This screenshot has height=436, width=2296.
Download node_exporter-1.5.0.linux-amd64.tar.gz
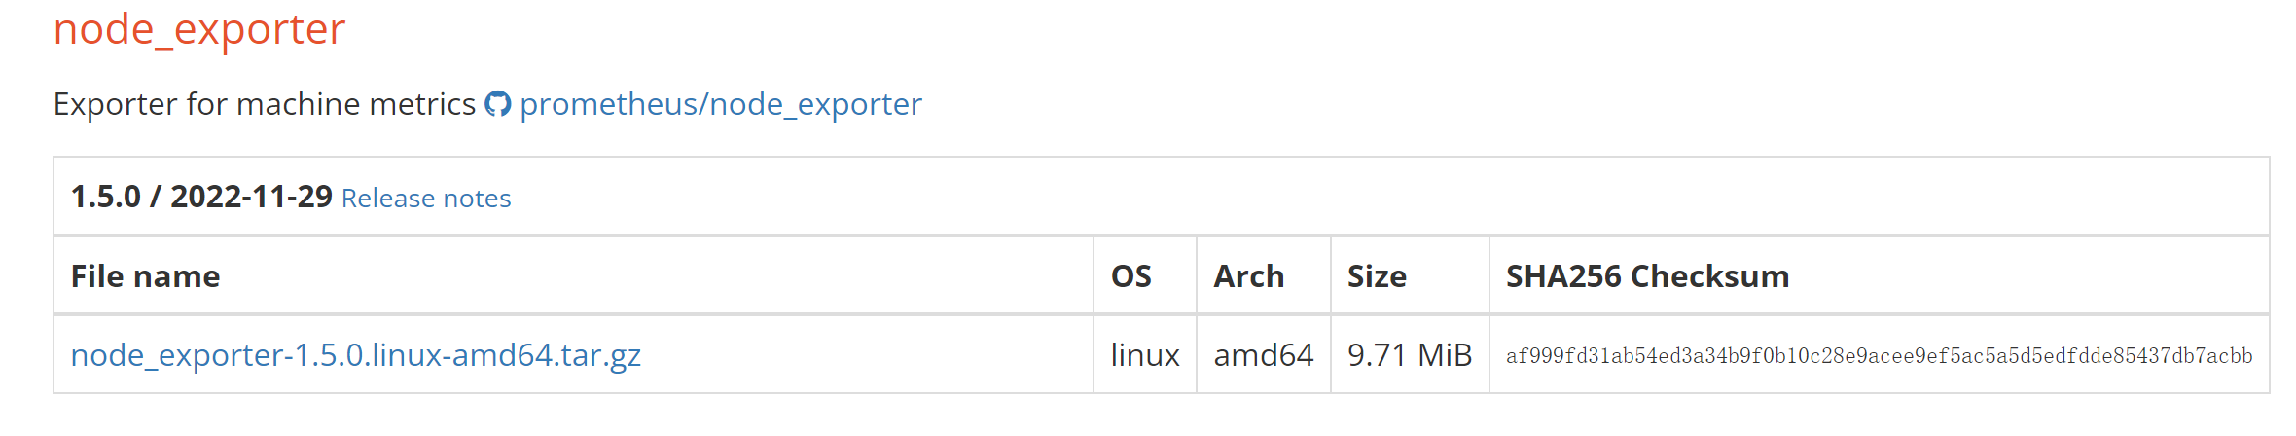356,355
